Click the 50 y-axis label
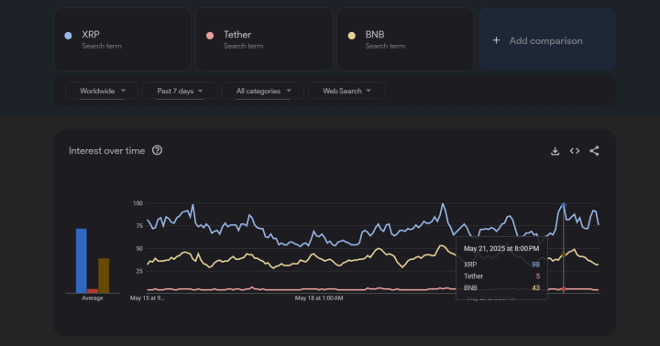 coord(139,248)
